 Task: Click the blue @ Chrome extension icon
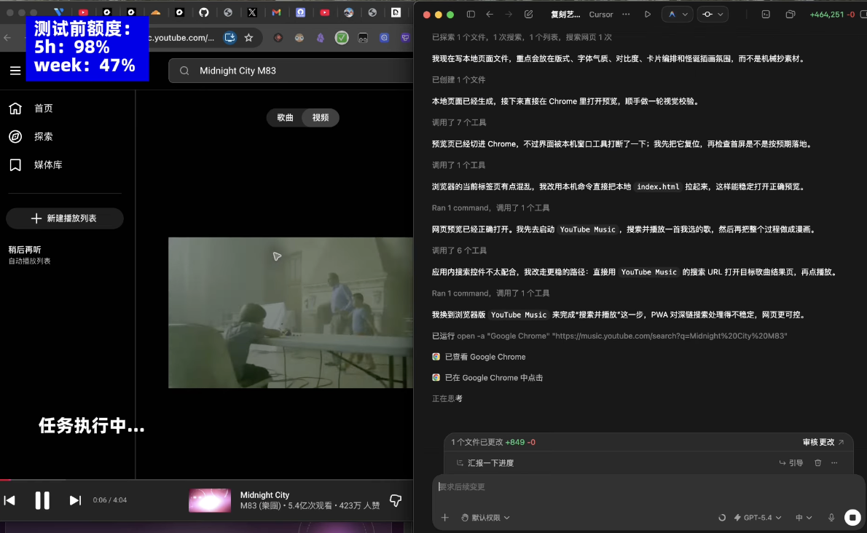point(384,38)
